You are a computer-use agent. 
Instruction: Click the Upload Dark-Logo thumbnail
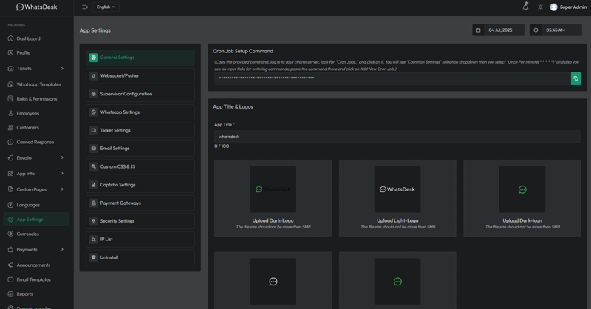273,189
